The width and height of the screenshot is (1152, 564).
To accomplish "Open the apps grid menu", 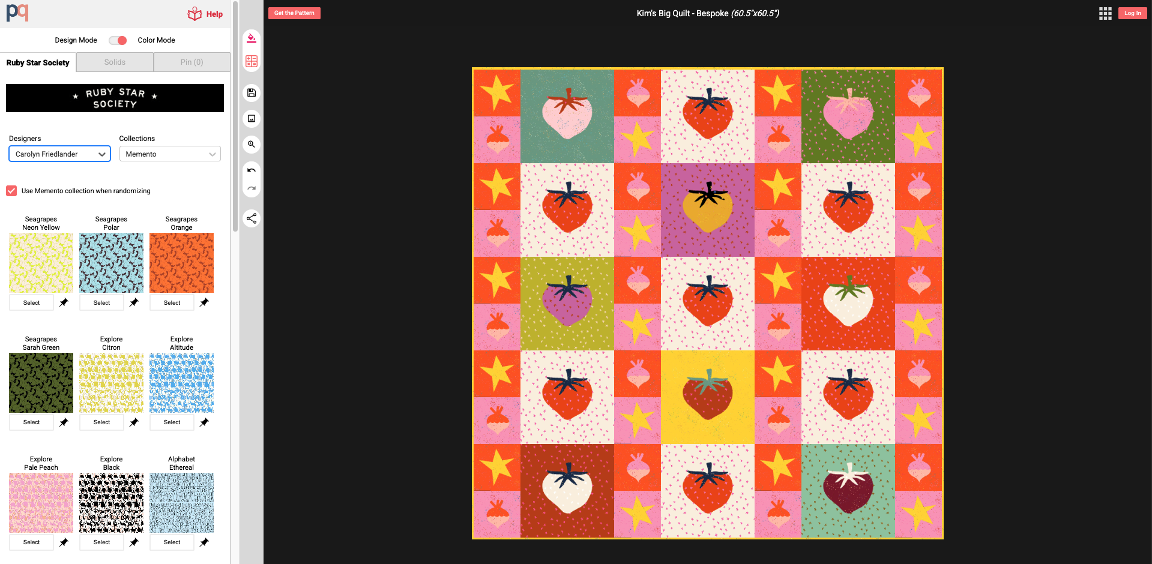I will (x=1105, y=13).
